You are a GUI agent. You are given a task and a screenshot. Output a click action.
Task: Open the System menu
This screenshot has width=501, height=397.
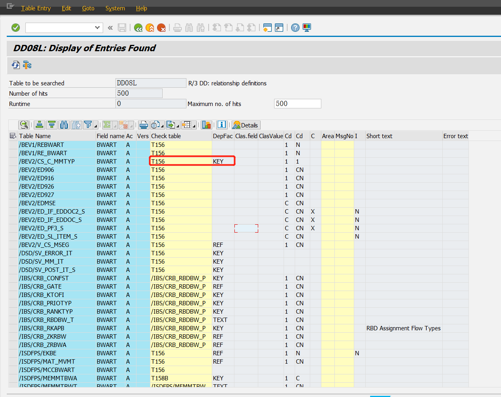(x=115, y=8)
